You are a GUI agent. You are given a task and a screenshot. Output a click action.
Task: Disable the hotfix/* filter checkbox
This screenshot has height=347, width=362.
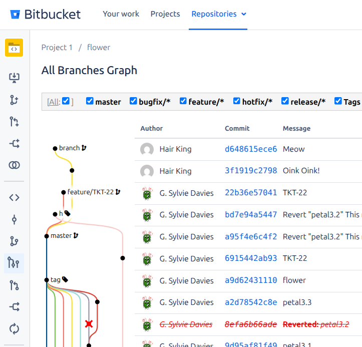[x=237, y=101]
